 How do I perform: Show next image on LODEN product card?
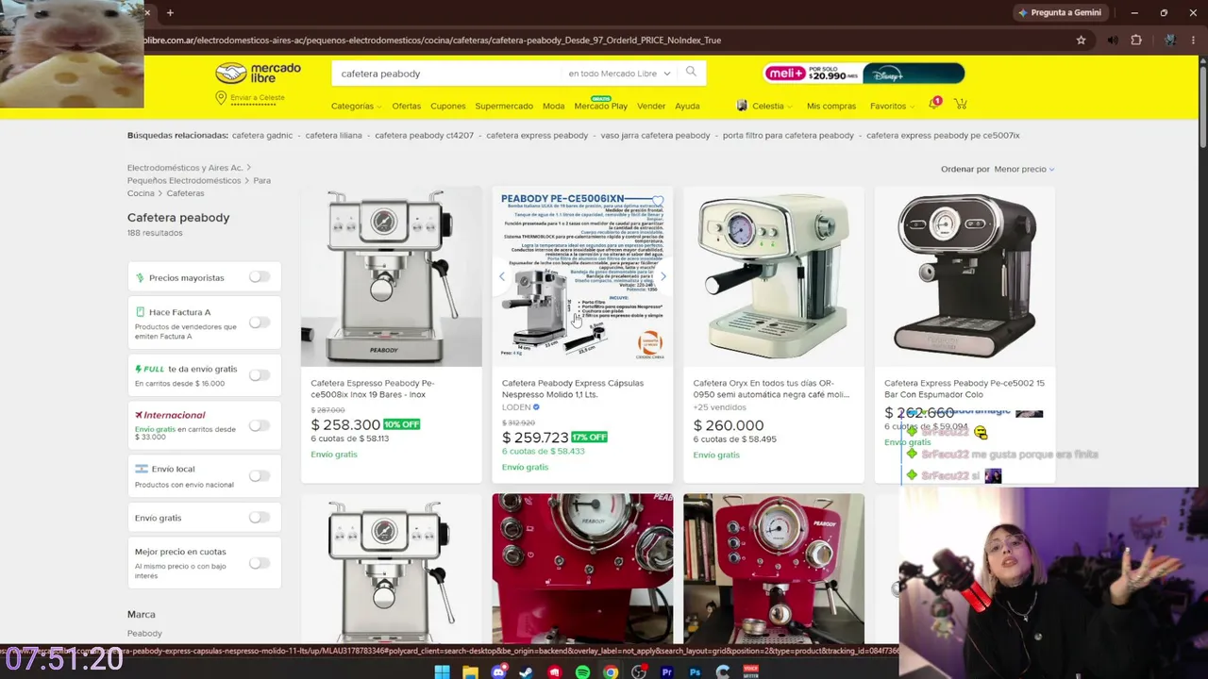(663, 276)
